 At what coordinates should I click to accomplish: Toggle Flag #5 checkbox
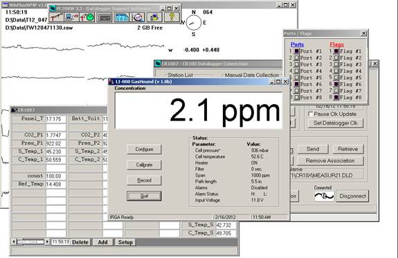[x=336, y=78]
